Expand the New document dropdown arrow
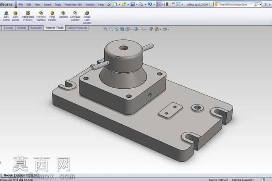 119,5
